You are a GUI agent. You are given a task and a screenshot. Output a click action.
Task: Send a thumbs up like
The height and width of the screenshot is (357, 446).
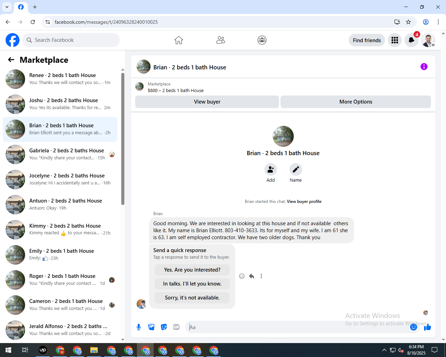click(428, 327)
